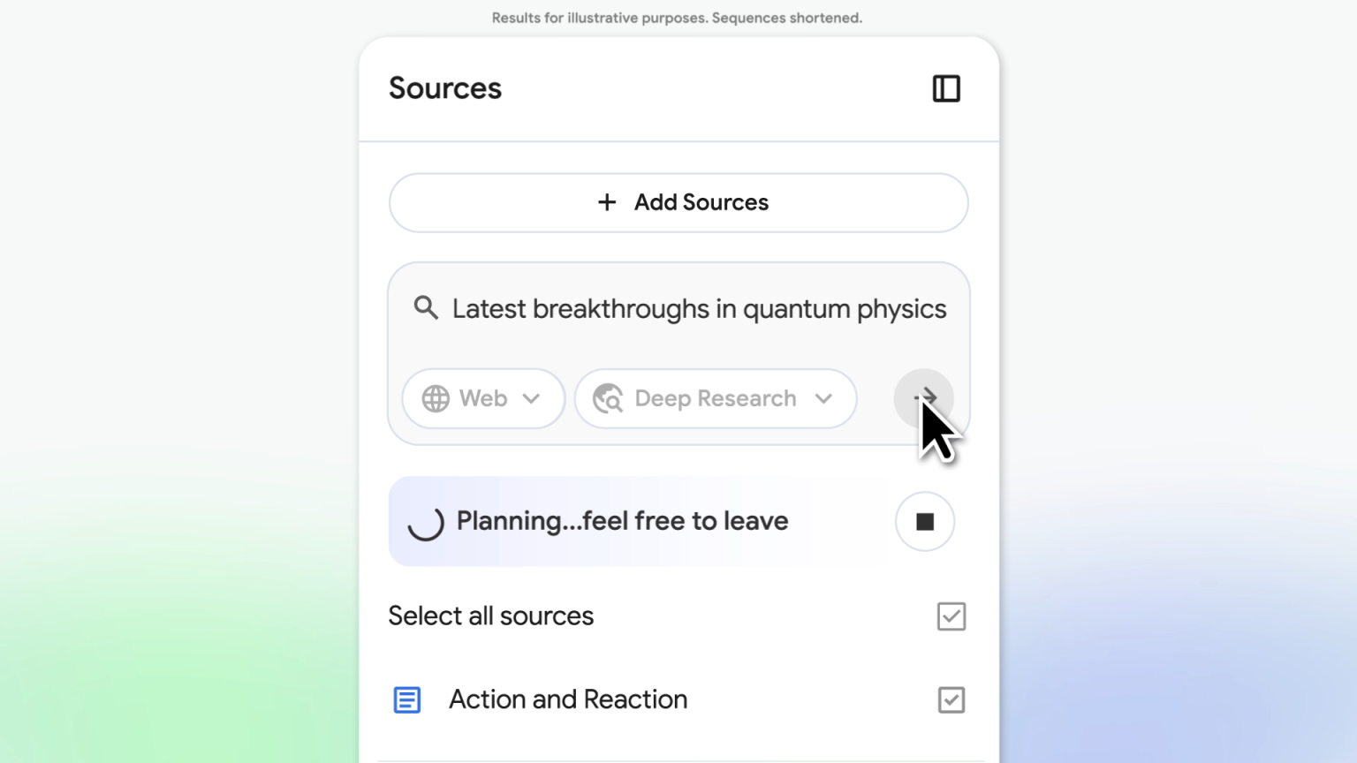Image resolution: width=1357 pixels, height=763 pixels.
Task: Click the Deep Research icon
Action: click(608, 398)
